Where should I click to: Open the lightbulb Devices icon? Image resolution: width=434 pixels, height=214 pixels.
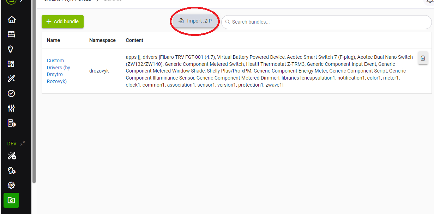tap(11, 49)
